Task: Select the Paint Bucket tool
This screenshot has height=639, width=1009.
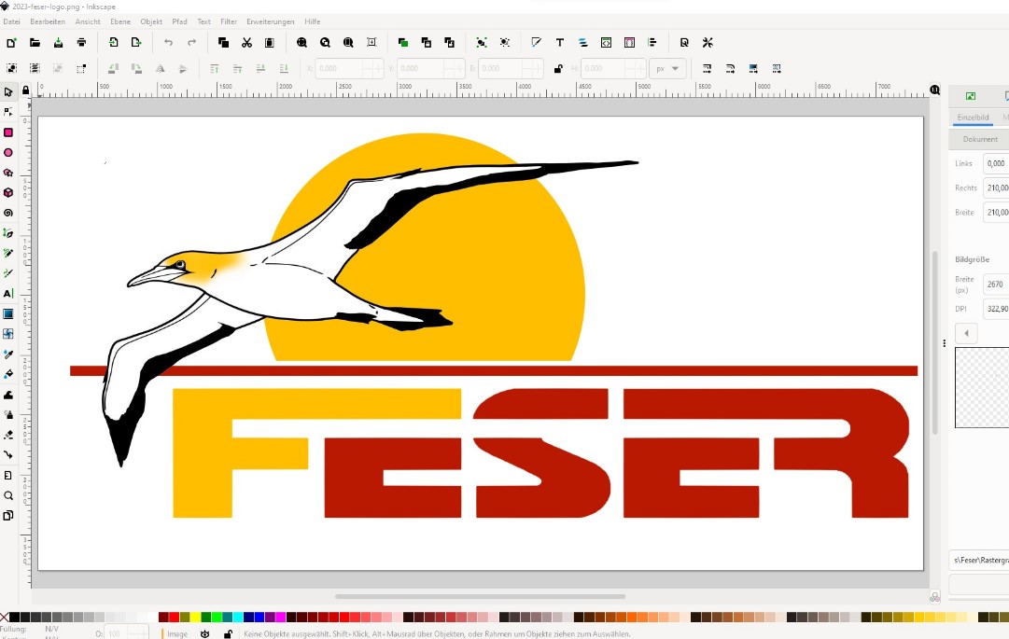Action: (x=8, y=374)
